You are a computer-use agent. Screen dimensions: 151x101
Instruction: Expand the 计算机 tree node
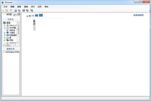pos(5,33)
